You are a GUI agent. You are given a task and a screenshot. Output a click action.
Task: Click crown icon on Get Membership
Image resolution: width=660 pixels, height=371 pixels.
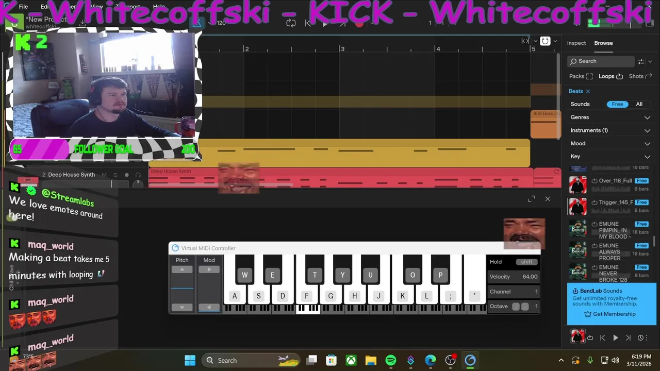588,314
